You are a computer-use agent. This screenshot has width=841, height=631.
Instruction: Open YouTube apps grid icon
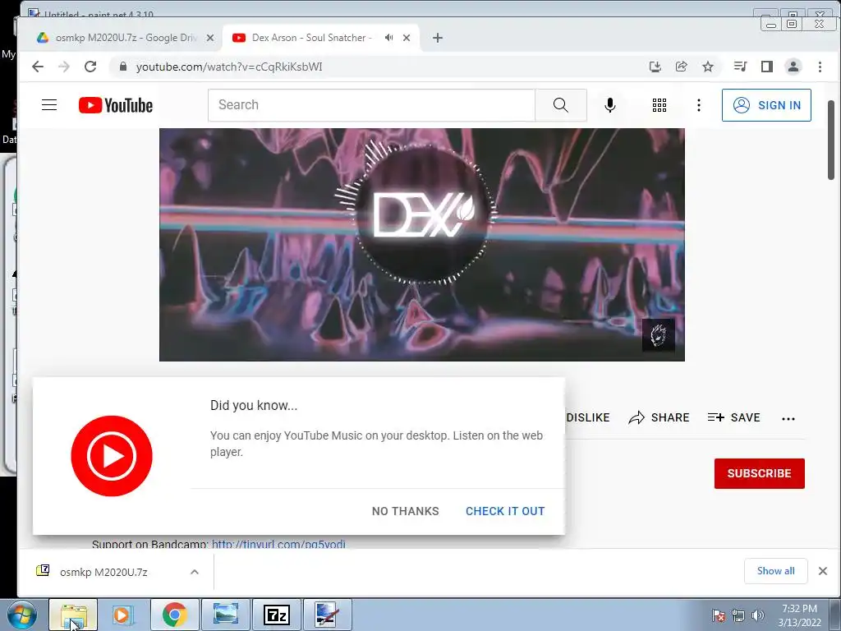[x=659, y=105]
